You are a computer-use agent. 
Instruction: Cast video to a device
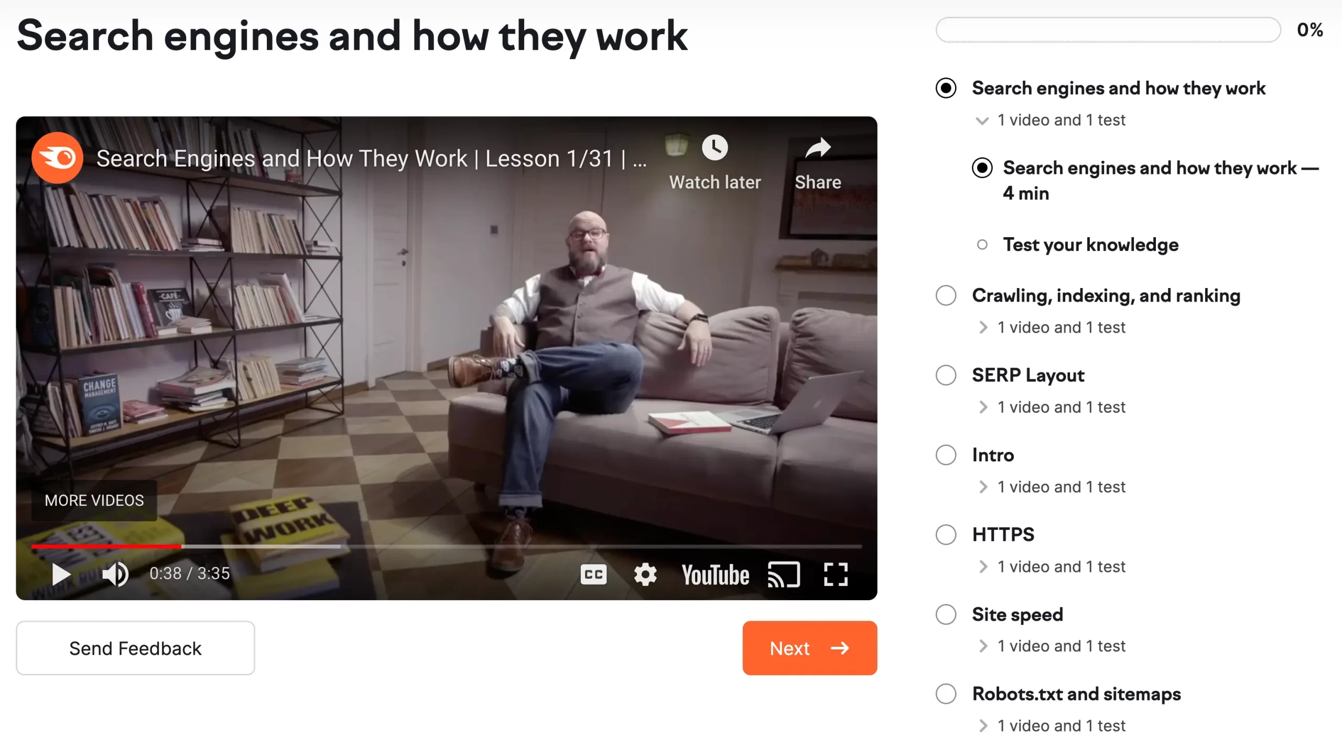[784, 574]
